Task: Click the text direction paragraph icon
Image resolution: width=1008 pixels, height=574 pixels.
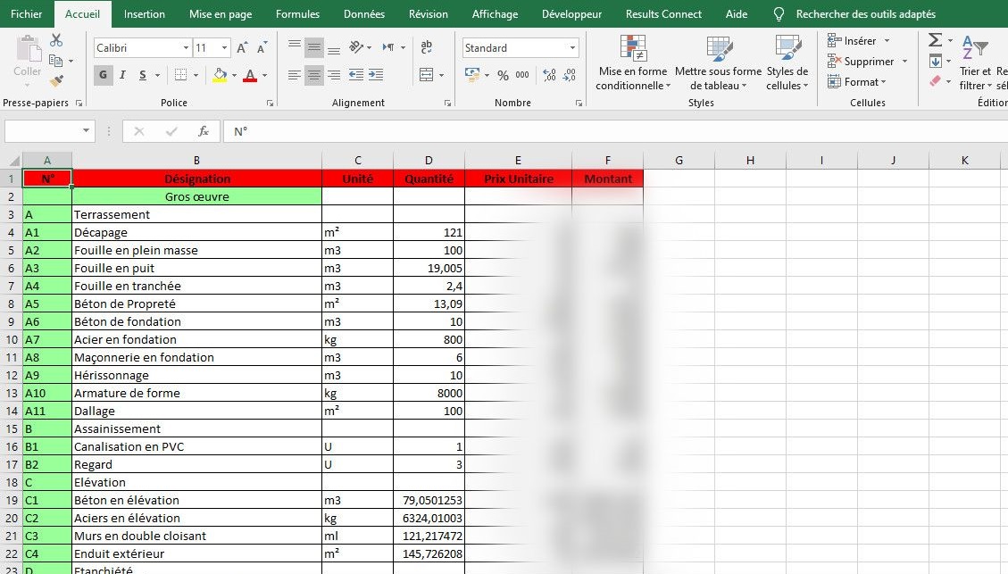Action: click(388, 47)
